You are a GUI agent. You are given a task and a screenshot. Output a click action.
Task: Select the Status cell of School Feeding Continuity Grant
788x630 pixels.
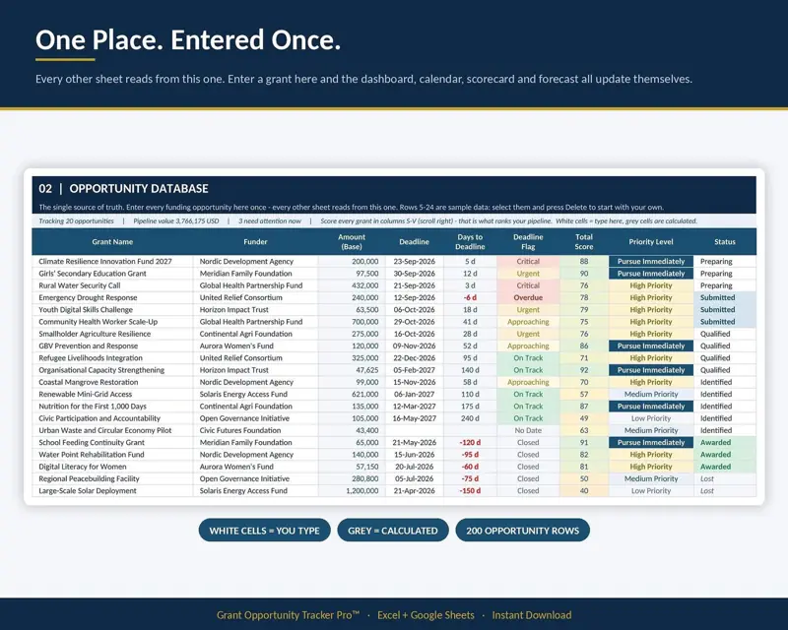pos(725,443)
